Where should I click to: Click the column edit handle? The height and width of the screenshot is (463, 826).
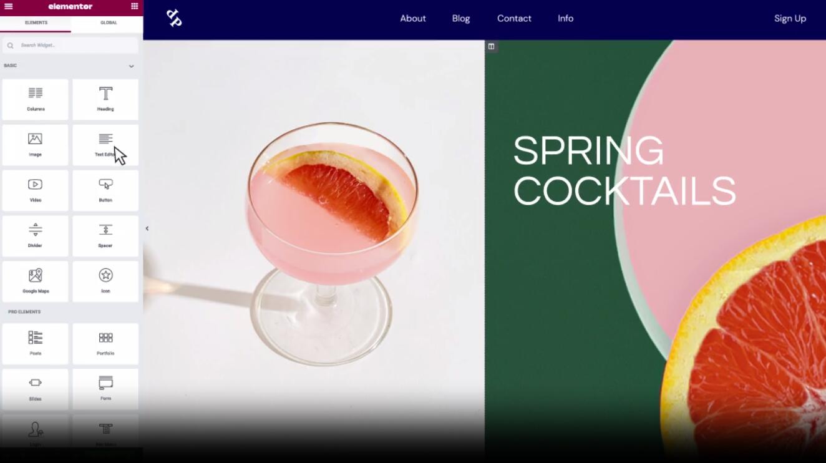[491, 46]
